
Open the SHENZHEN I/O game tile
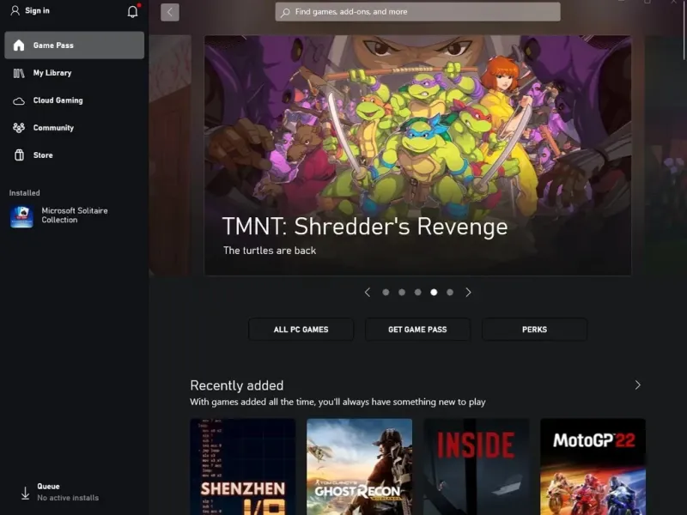pyautogui.click(x=243, y=467)
